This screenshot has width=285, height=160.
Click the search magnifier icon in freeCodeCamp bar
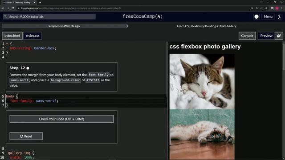point(5,16)
